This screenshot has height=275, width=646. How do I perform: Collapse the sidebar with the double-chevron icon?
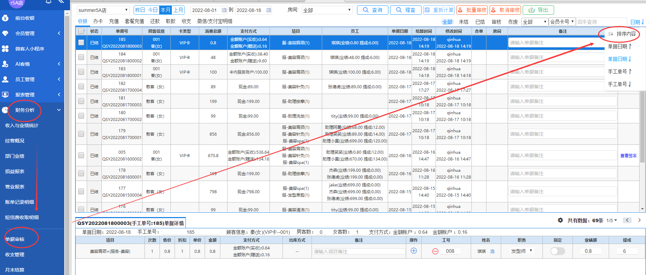(x=61, y=2)
